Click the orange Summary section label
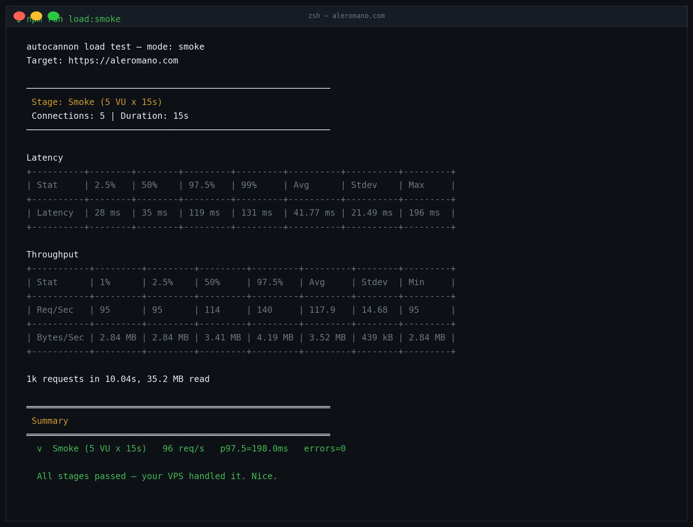Screen dimensions: 693x527 [50, 421]
